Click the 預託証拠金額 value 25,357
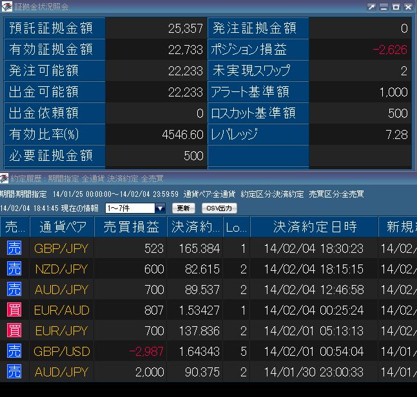417x397 pixels. click(x=186, y=28)
